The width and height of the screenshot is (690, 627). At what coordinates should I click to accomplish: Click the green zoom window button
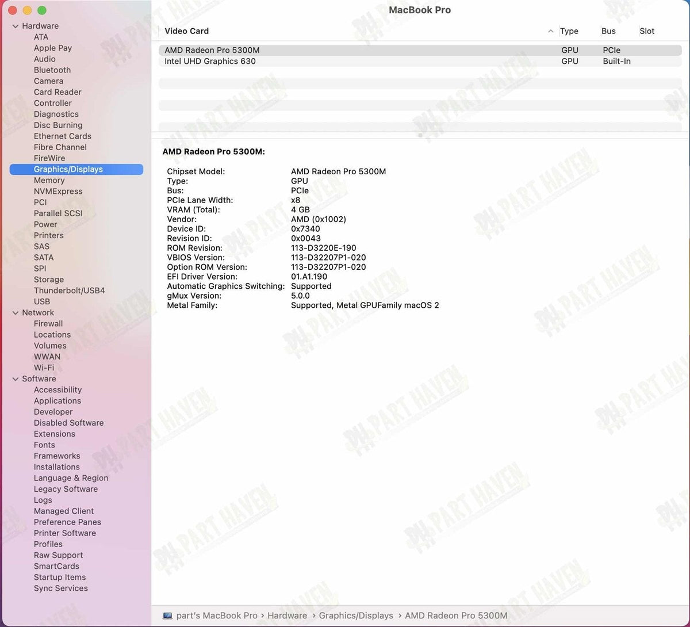tap(42, 10)
